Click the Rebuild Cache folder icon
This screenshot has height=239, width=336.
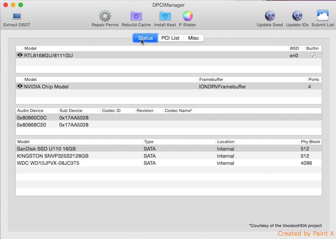[136, 17]
